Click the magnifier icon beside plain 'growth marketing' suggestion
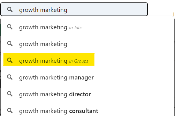175x116 pixels. point(10,44)
